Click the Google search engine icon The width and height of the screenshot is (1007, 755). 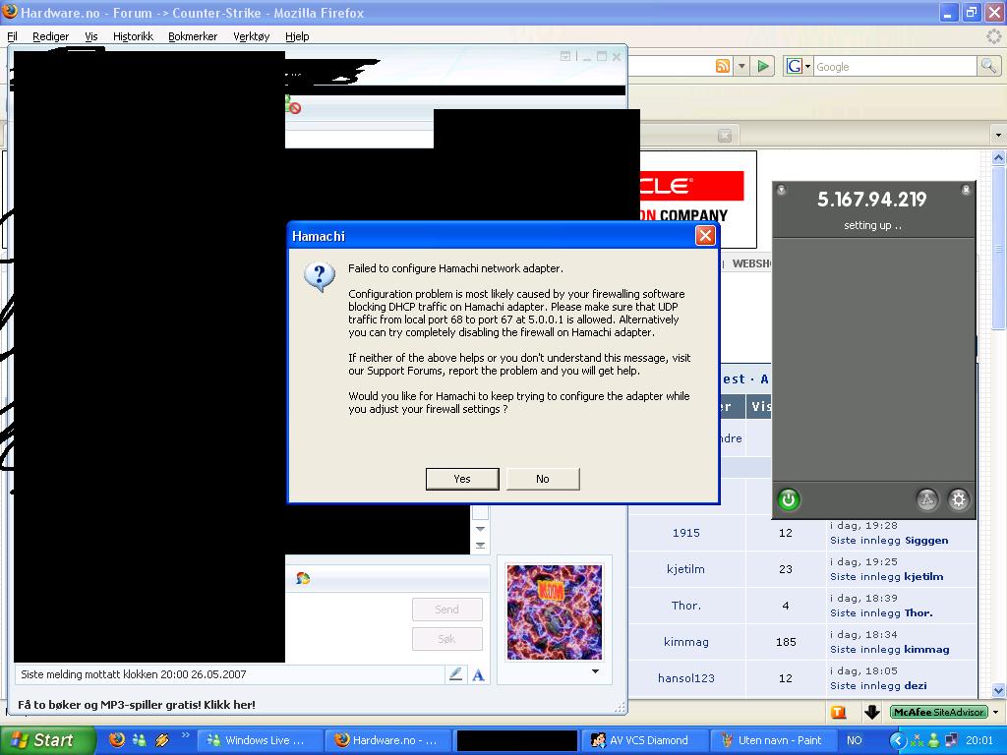point(795,66)
